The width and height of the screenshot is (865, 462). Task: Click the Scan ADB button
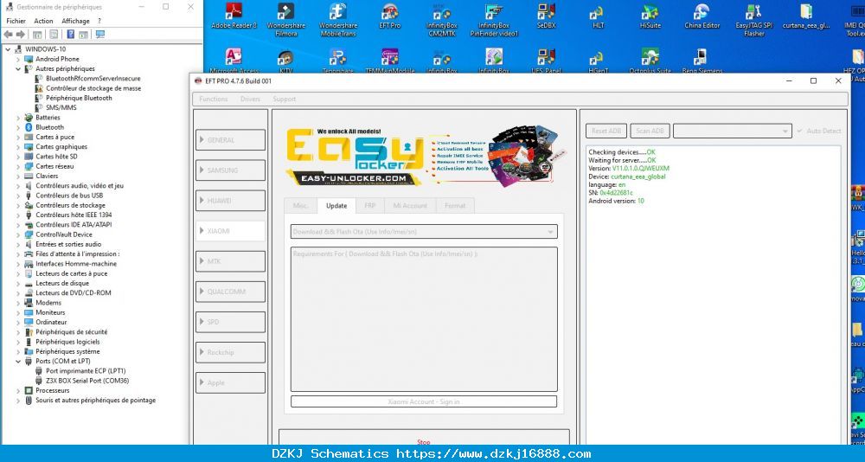[x=650, y=131]
